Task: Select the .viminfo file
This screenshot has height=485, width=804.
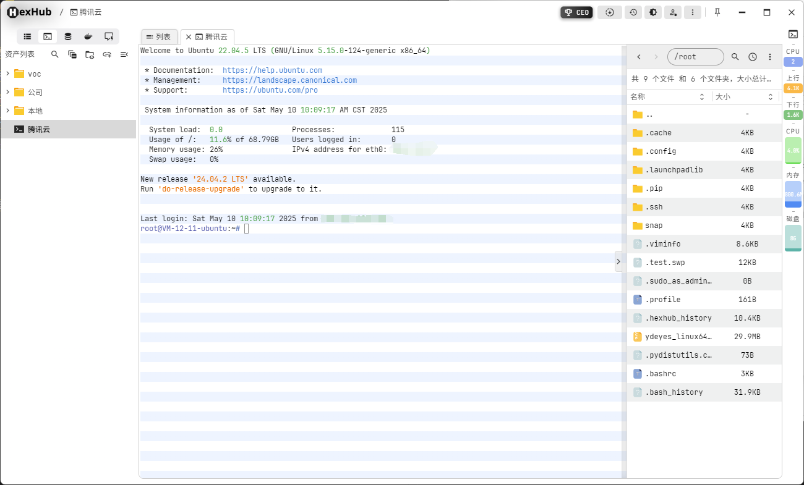Action: point(704,244)
